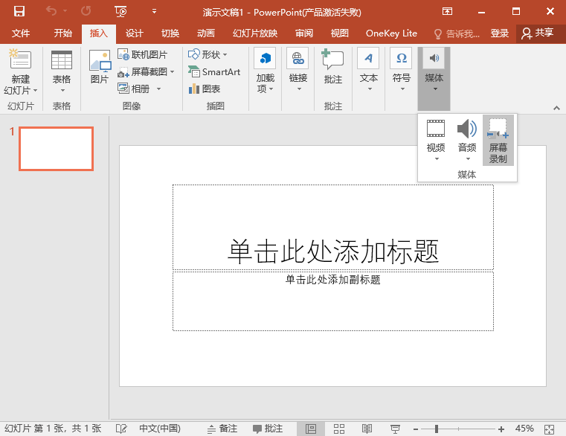The width and height of the screenshot is (566, 436).
Task: Switch to Normal view icon
Action: pos(310,429)
